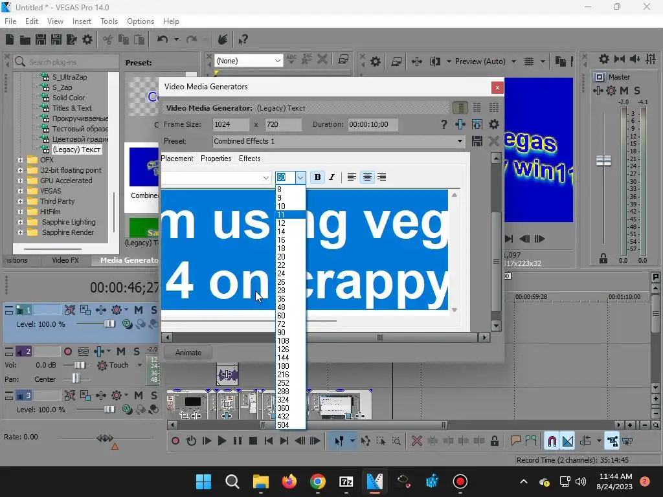The width and height of the screenshot is (663, 497).
Task: Click the Windows Start button
Action: click(203, 481)
